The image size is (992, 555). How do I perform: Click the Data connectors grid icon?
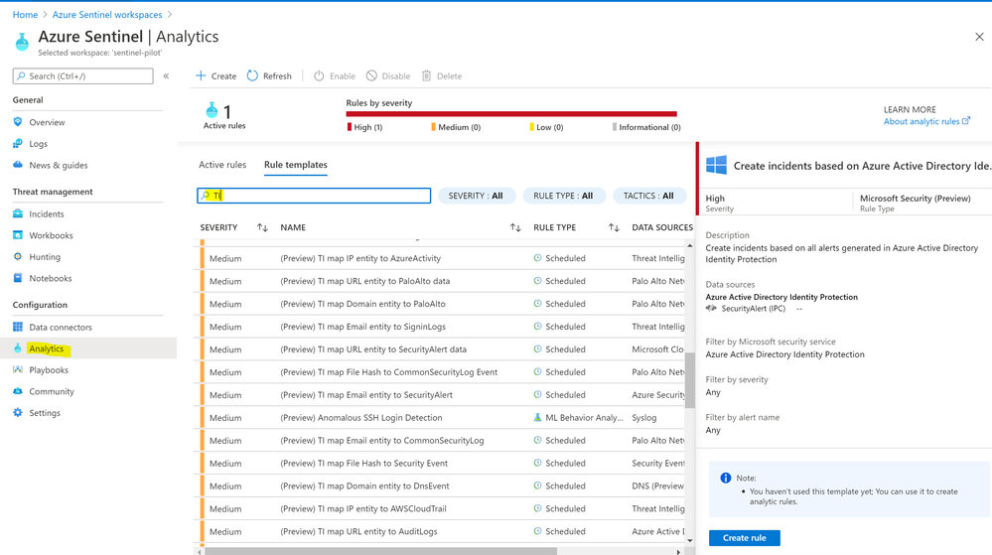(x=18, y=328)
